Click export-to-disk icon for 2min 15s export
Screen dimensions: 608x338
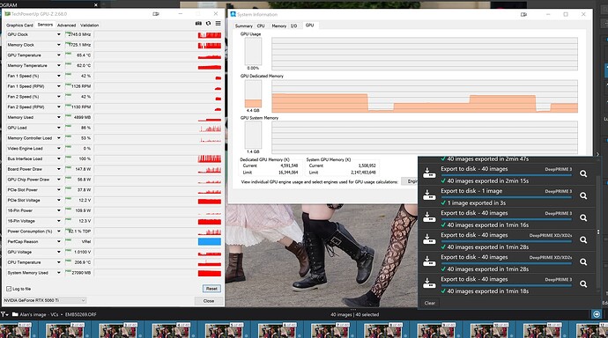point(429,173)
